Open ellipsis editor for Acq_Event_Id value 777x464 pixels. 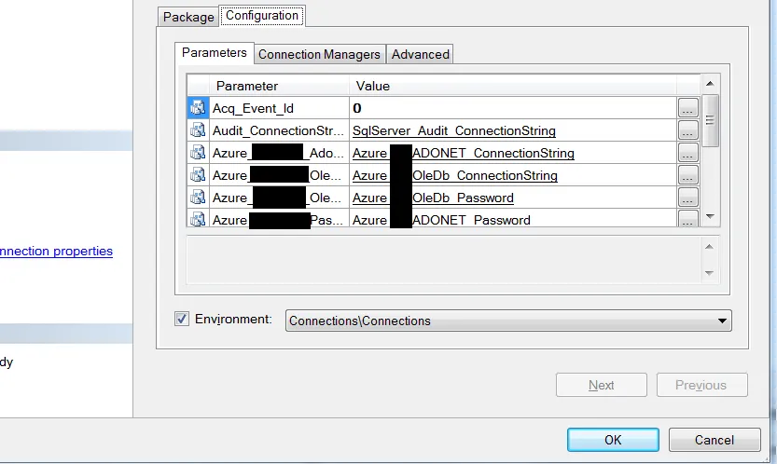[687, 108]
